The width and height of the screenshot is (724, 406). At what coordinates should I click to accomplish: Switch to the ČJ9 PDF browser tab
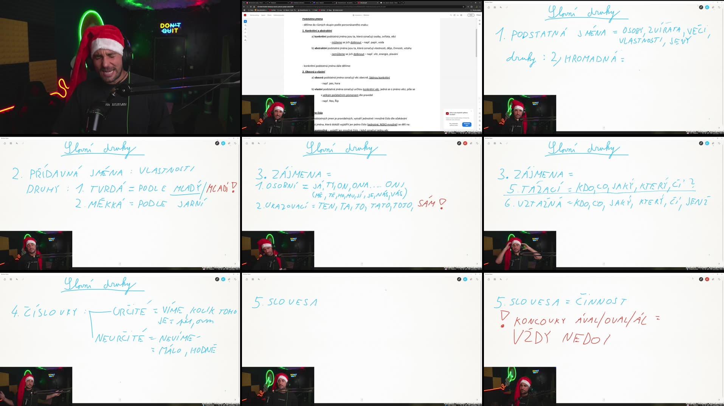pos(368,3)
